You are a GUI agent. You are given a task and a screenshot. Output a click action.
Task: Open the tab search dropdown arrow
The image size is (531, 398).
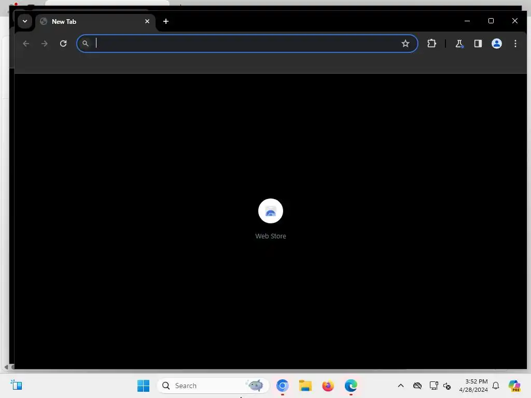(x=25, y=21)
